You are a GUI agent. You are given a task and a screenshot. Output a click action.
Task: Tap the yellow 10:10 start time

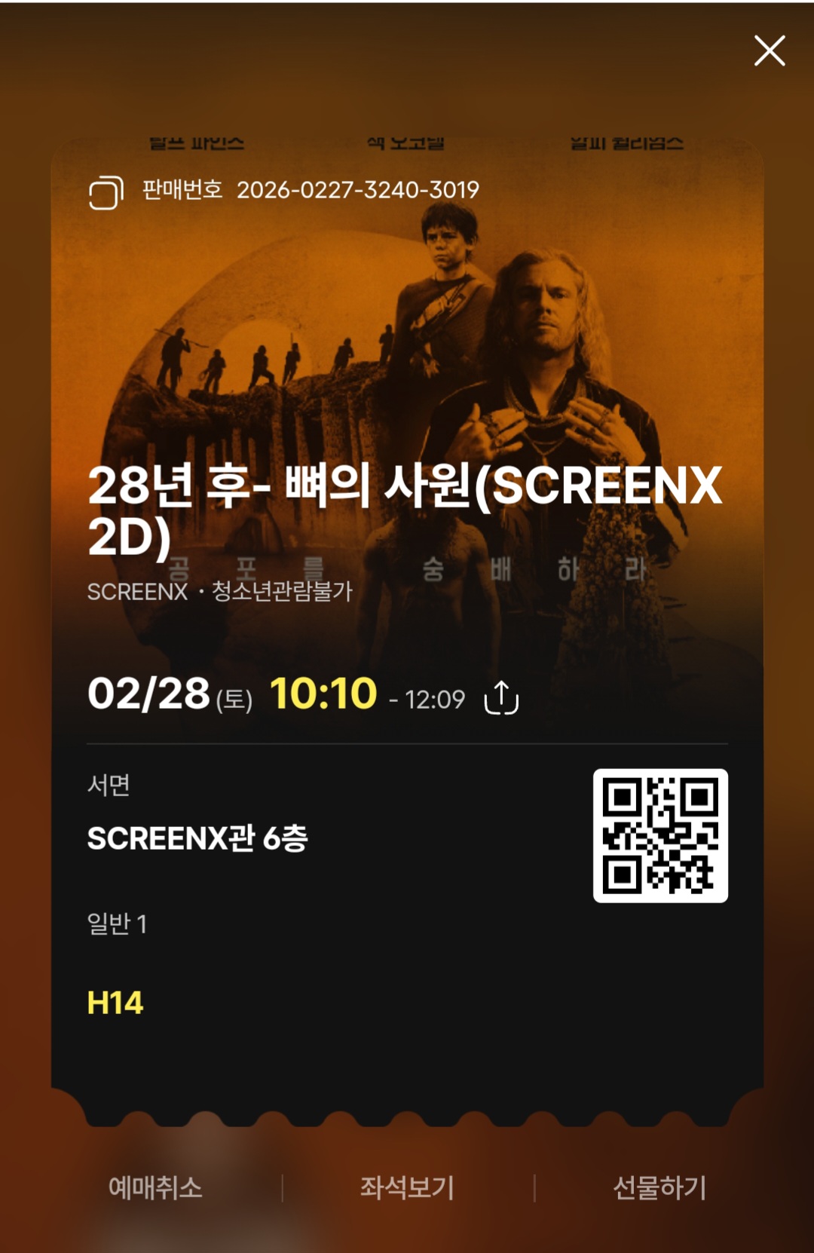[323, 693]
